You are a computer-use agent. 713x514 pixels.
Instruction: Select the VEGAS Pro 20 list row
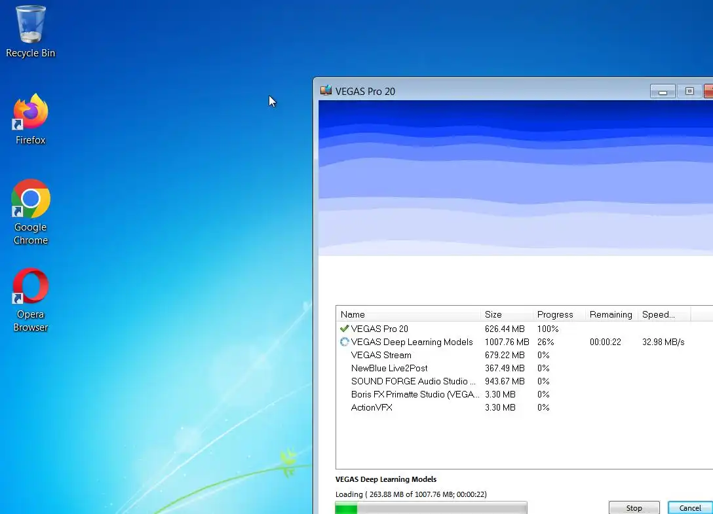pos(524,329)
